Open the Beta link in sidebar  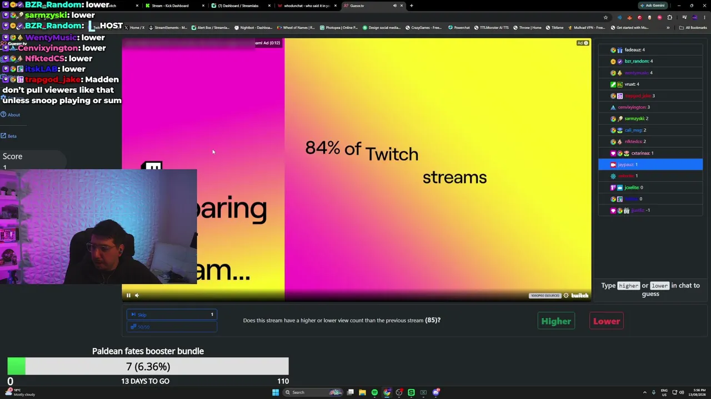[x=9, y=136]
